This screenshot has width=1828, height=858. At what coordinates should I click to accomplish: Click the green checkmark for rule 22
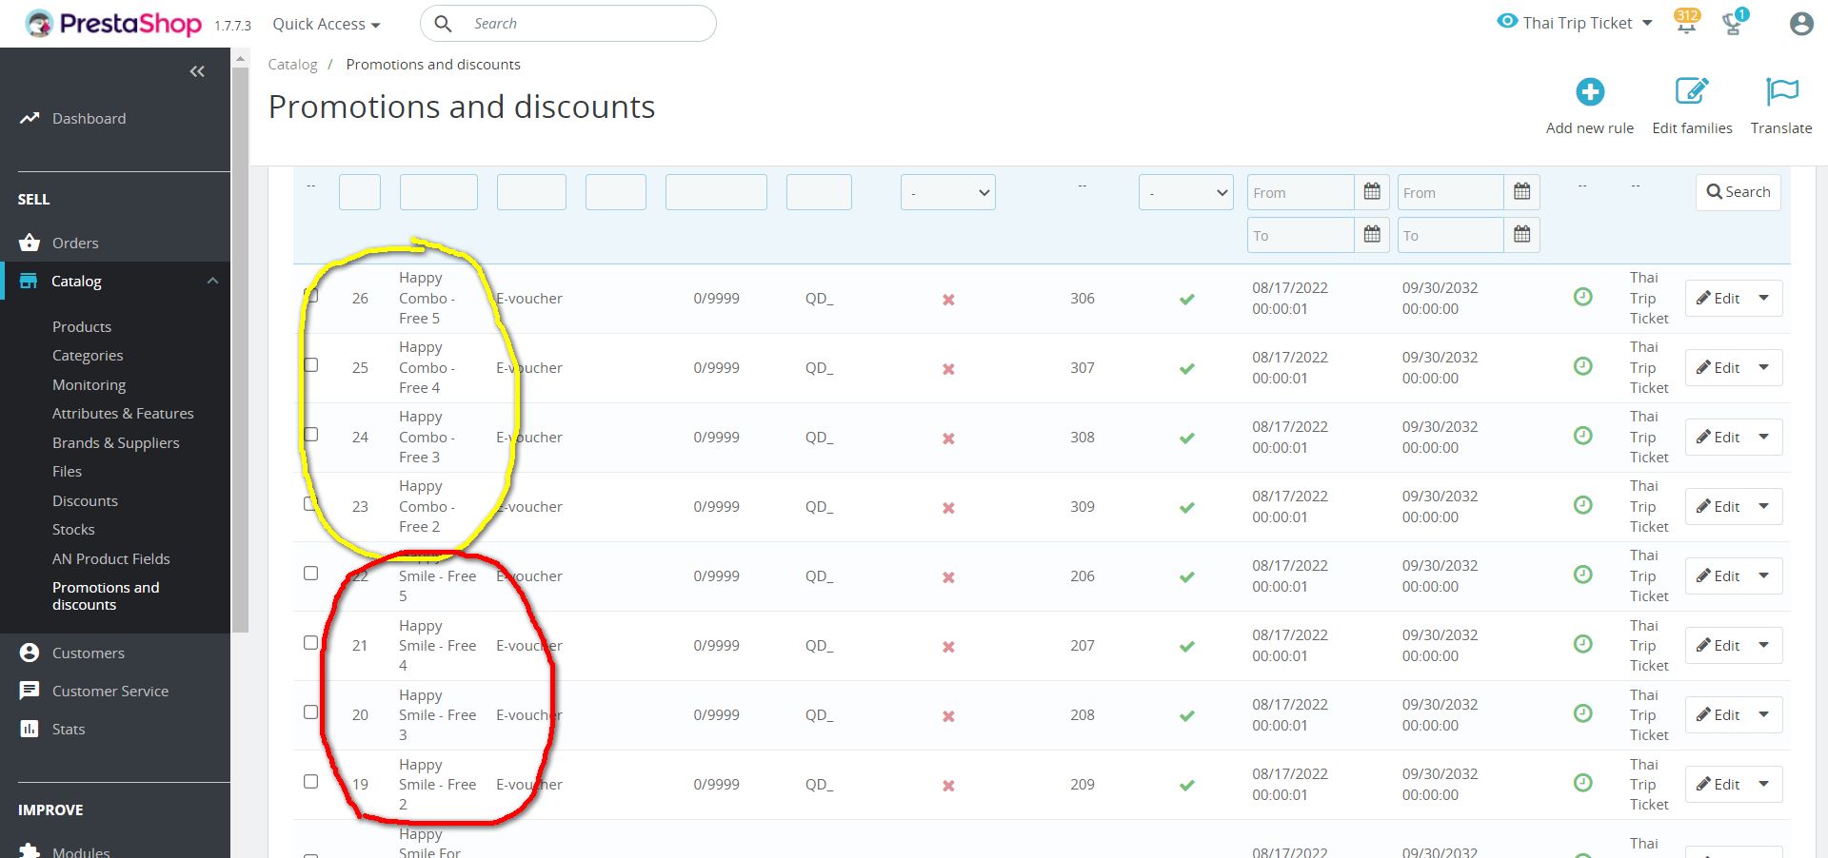click(1187, 577)
